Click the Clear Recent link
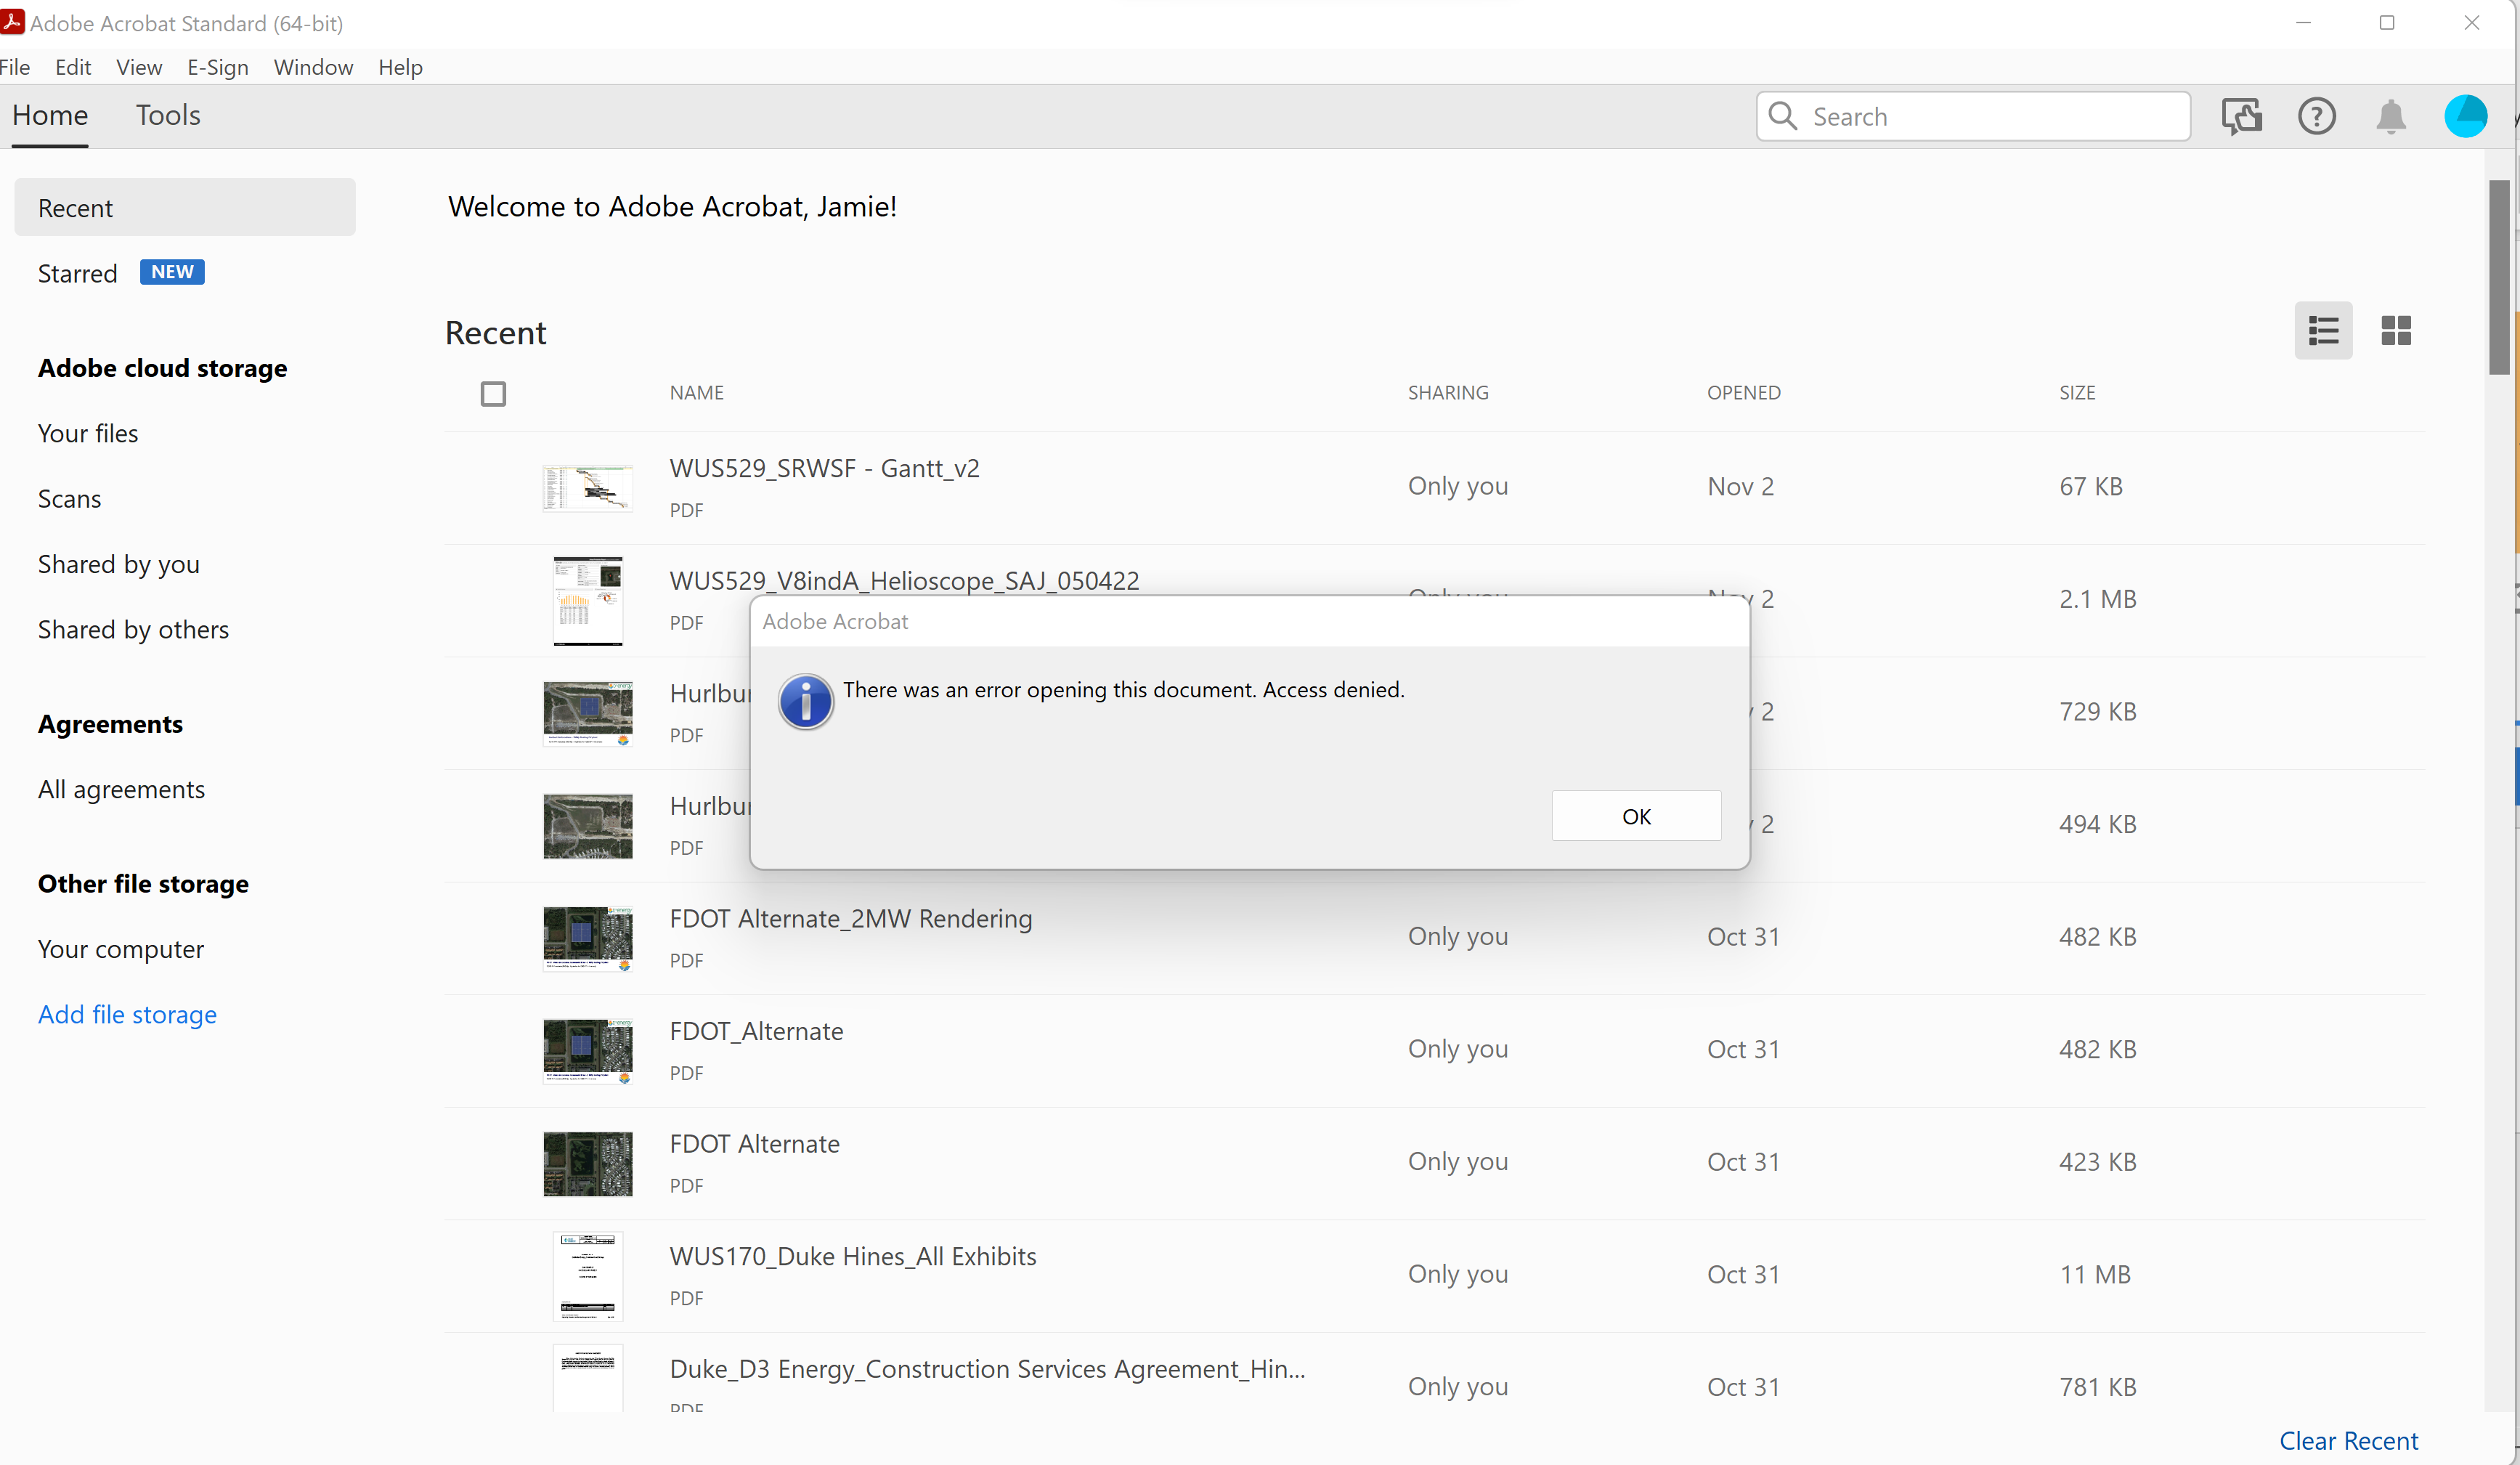 (2348, 1440)
